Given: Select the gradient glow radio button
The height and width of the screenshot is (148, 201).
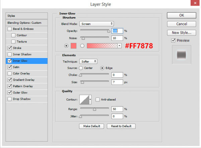Looking at the screenshot, I should tap(82, 46).
